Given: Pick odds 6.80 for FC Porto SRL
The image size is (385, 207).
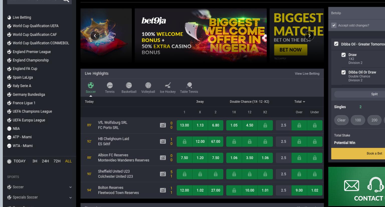Looking at the screenshot, I should [216, 125].
